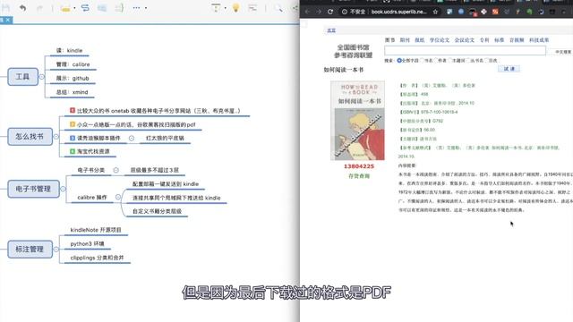573x322 pixels.
Task: Select the 书名 search radio button
Action: tap(422, 60)
